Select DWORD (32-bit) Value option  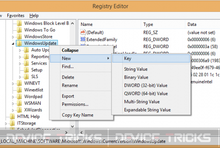[145, 86]
